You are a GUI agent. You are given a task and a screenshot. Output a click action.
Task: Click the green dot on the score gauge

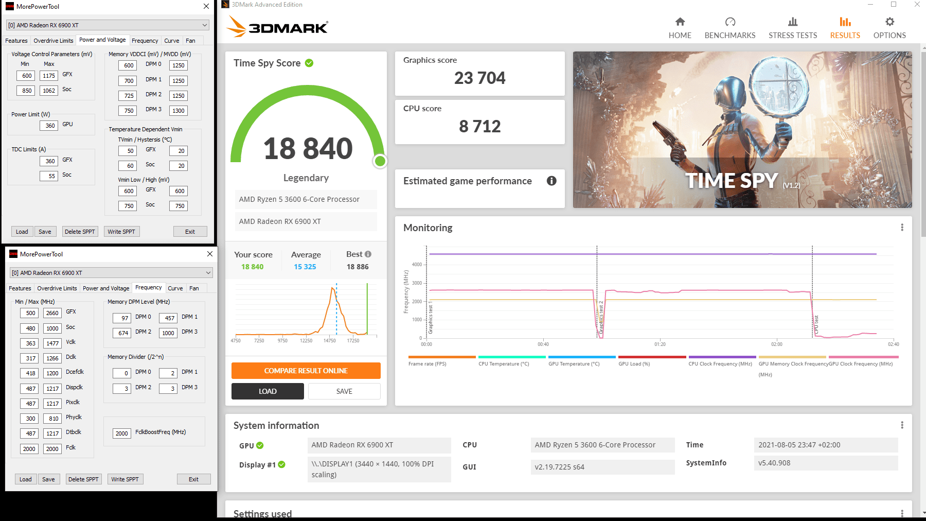(380, 161)
